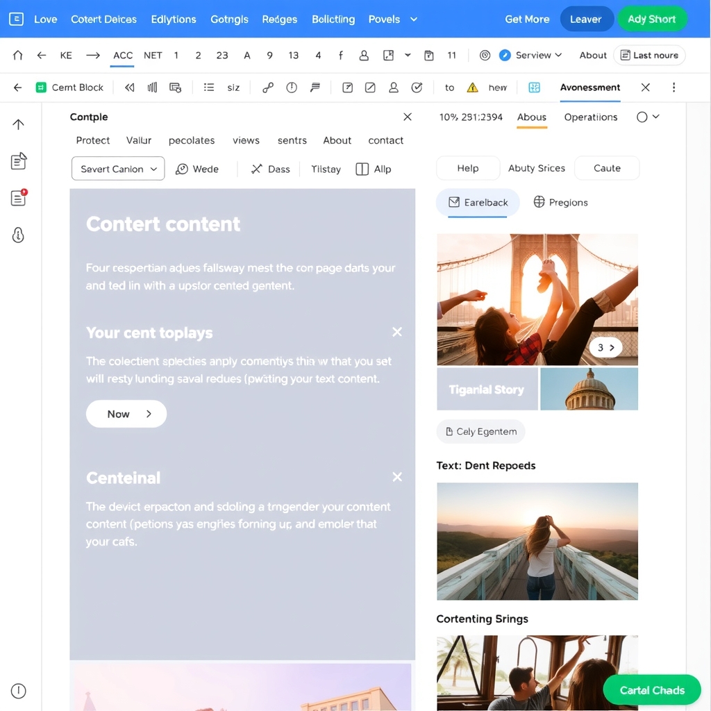The image size is (711, 711).
Task: Click the yellow warning triangle icon
Action: [472, 87]
